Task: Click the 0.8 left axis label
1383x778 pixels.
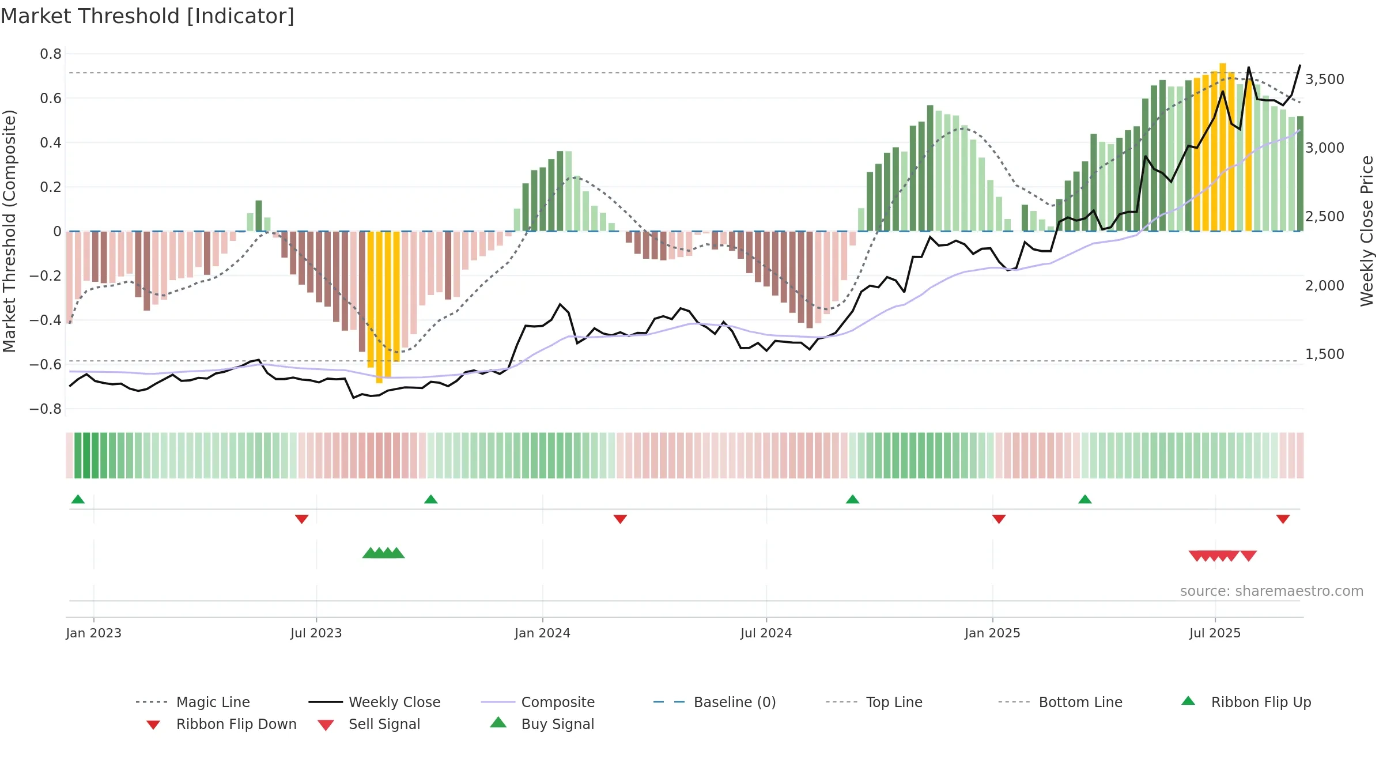Action: 51,54
